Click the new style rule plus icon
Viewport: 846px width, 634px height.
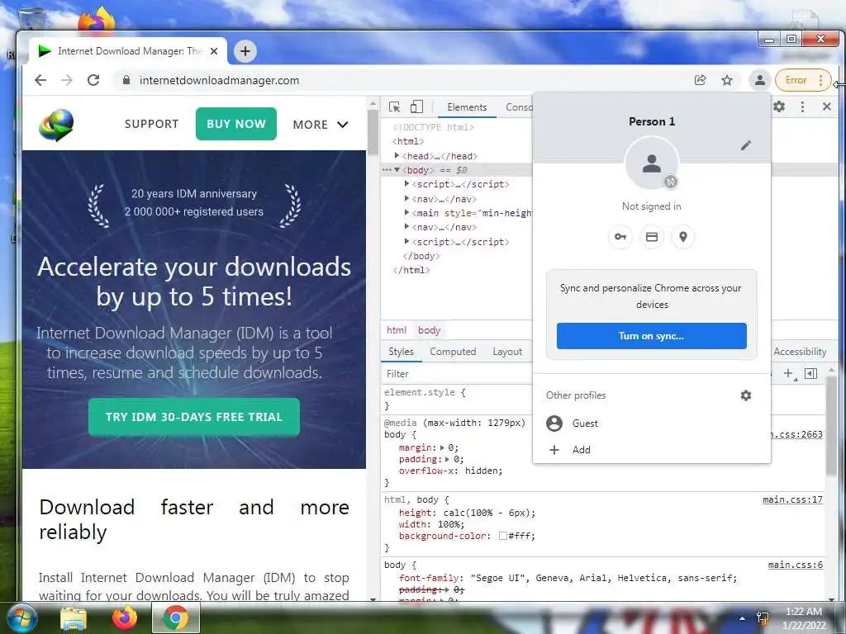(788, 374)
